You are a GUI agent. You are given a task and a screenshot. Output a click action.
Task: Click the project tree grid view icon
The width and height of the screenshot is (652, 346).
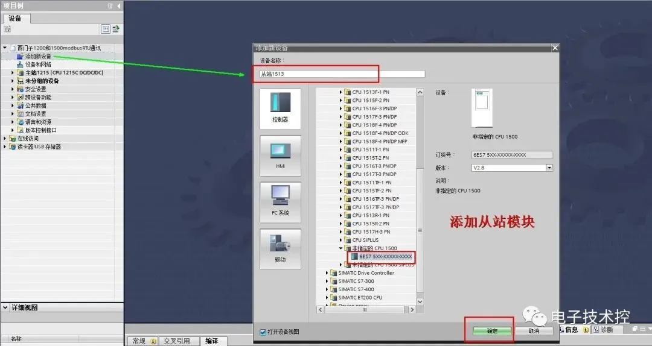106,29
